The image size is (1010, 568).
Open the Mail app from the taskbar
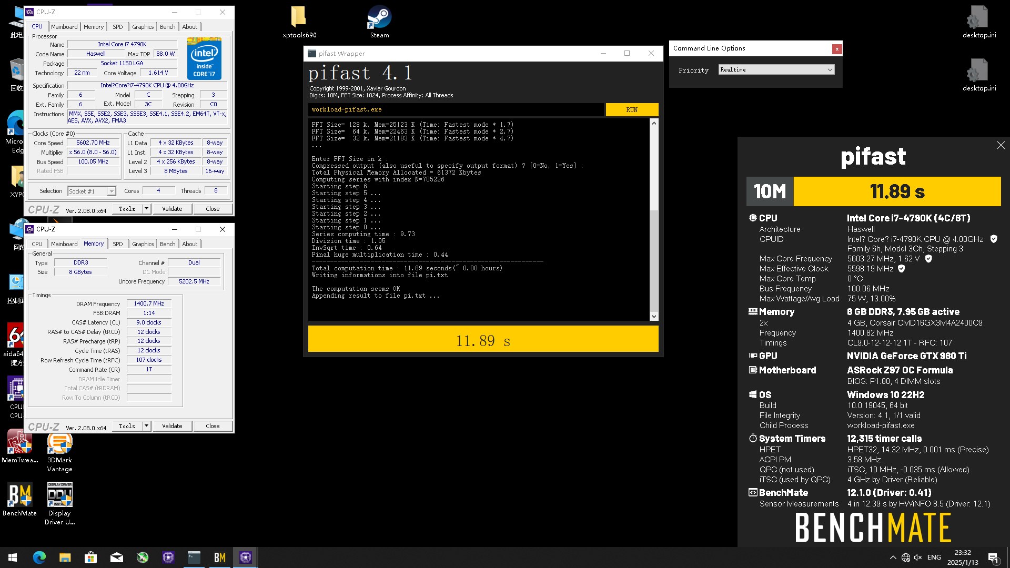click(x=117, y=557)
